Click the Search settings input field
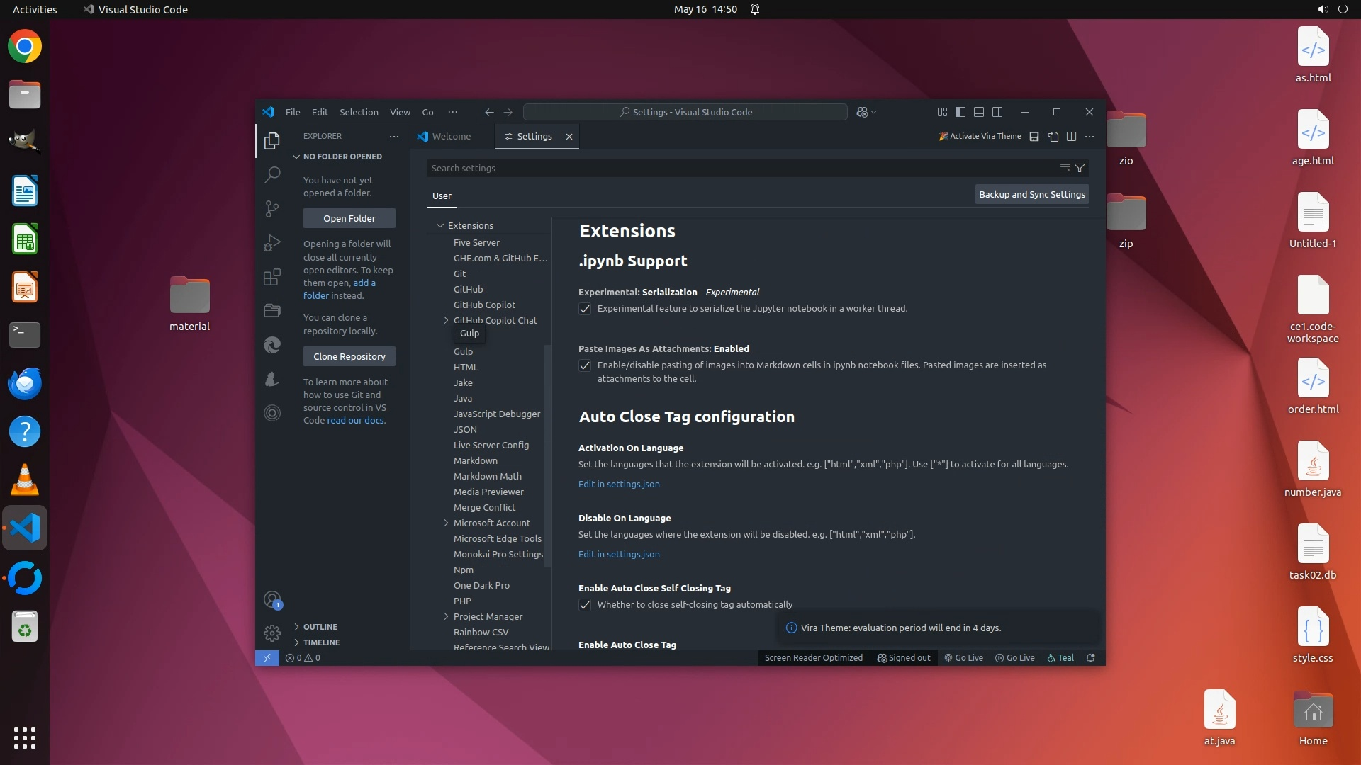 click(x=737, y=169)
